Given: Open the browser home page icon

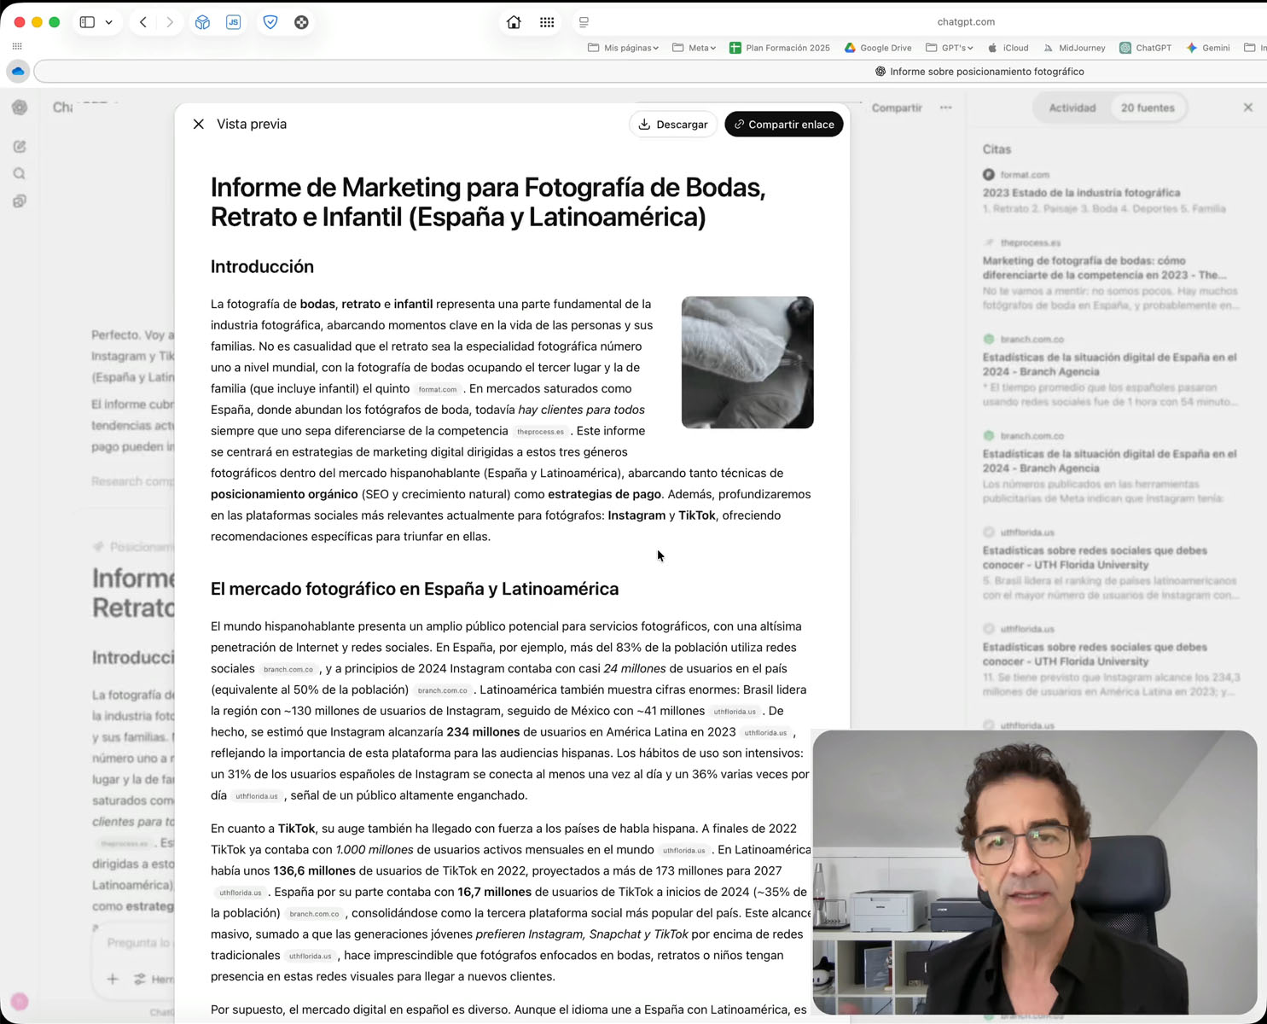Looking at the screenshot, I should 514,22.
